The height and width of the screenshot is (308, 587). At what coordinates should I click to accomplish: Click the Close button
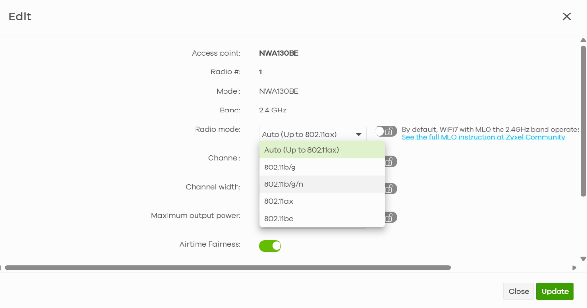pos(518,291)
